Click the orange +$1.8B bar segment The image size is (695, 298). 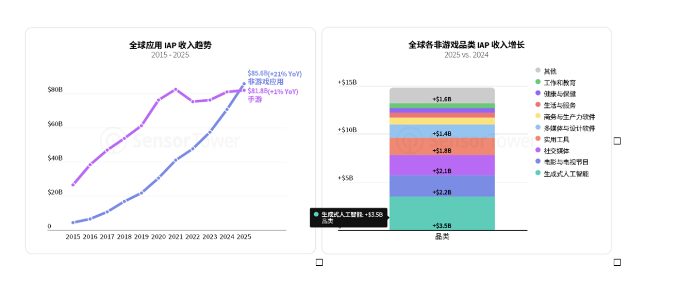pyautogui.click(x=442, y=146)
